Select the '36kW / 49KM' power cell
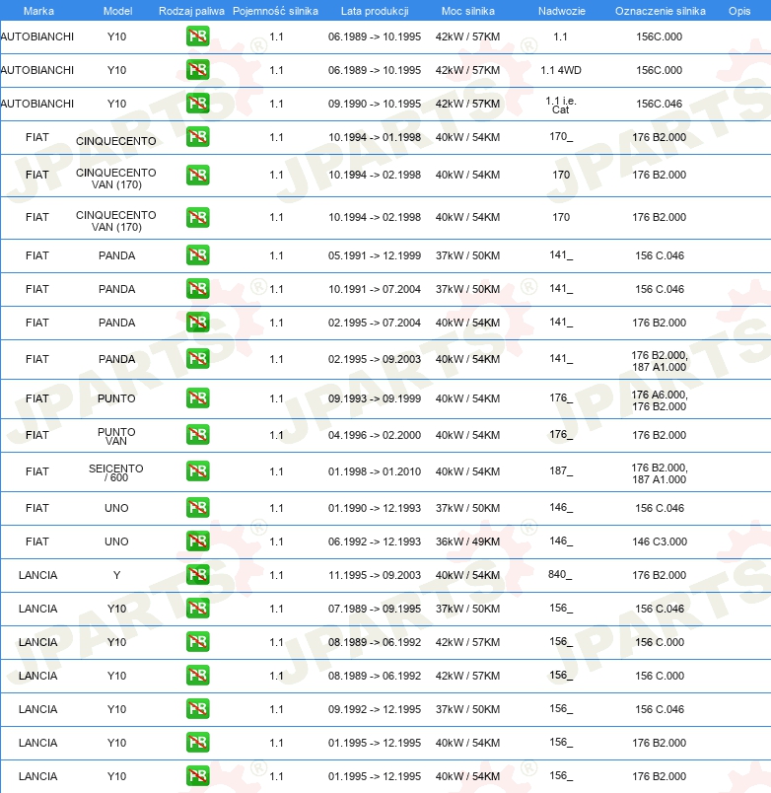 pos(467,541)
